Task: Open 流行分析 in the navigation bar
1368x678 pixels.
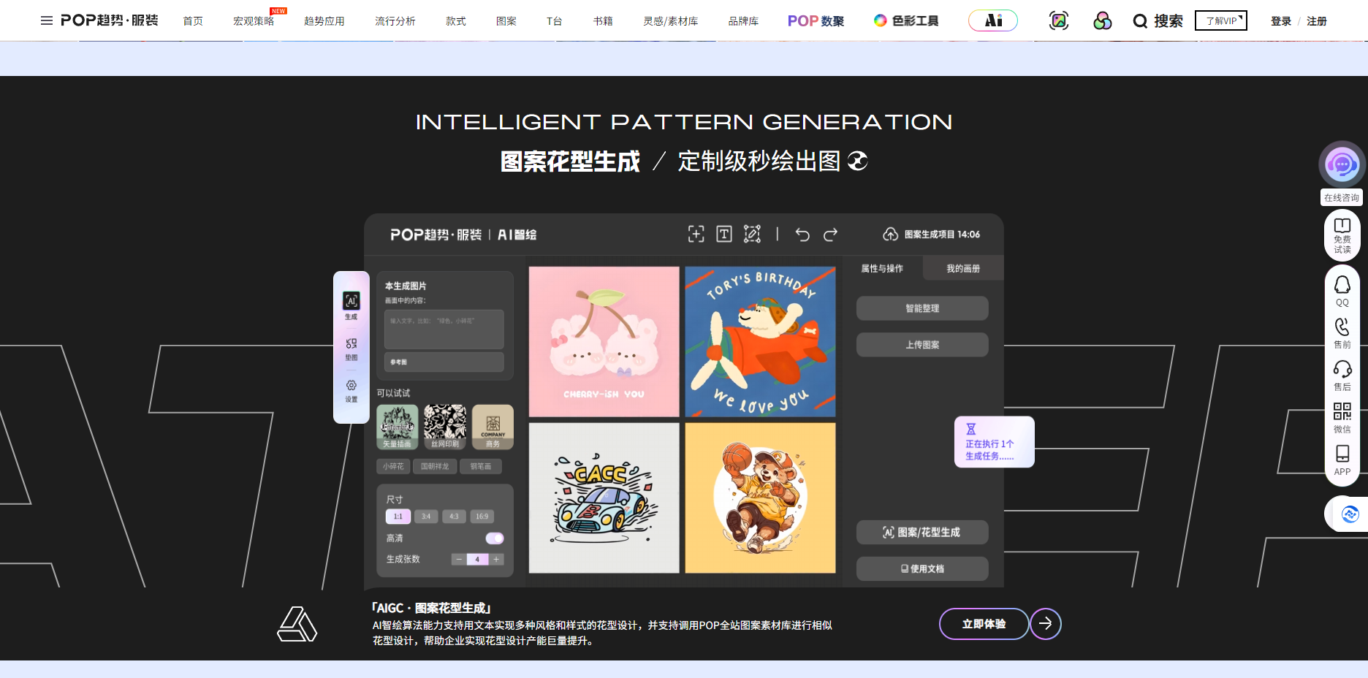Action: (x=395, y=20)
